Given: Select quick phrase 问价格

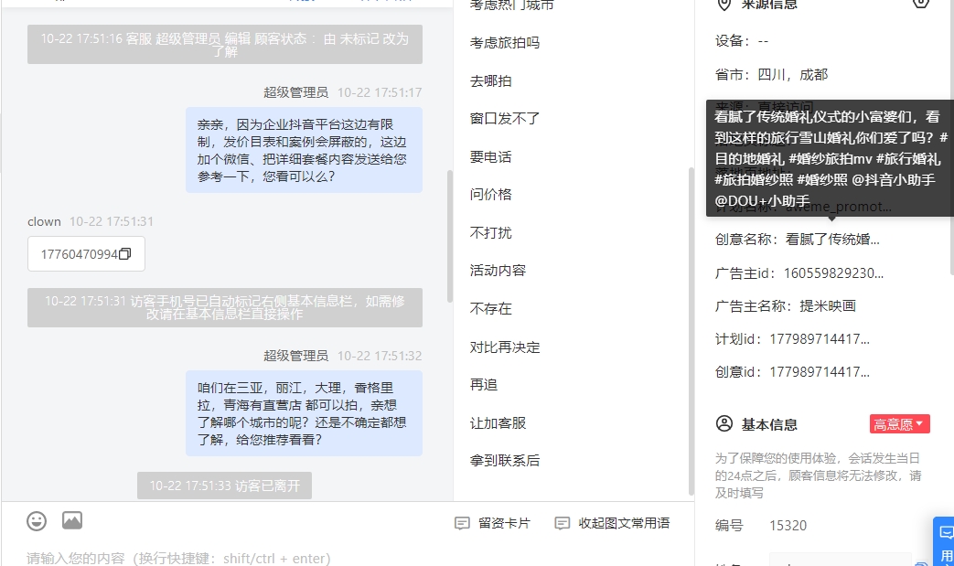Looking at the screenshot, I should coord(490,195).
